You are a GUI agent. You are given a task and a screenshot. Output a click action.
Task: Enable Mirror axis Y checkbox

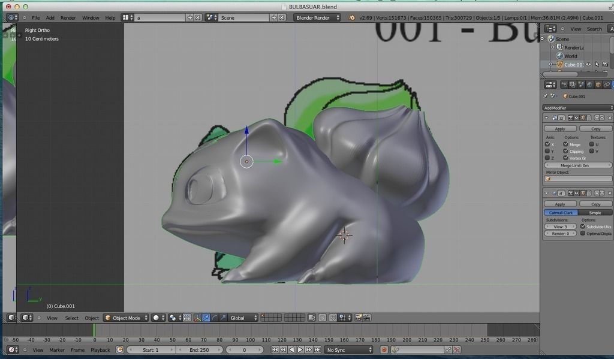(547, 151)
